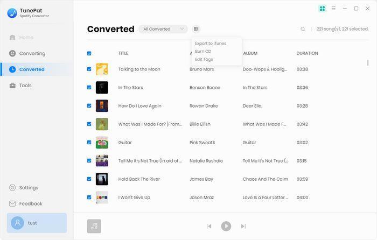Uncheck the Guitar song checkbox
Screen dimensions: 377x240
89,142
